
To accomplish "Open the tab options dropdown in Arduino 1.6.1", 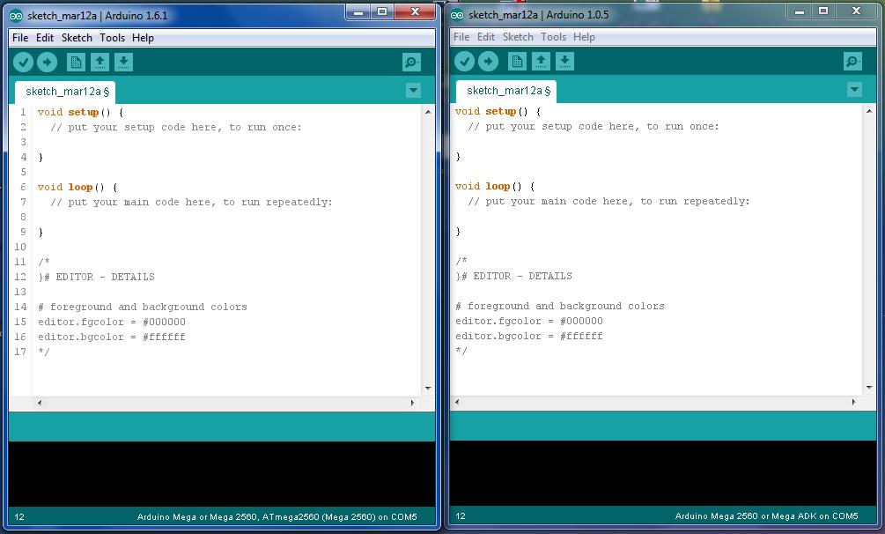I will 413,90.
